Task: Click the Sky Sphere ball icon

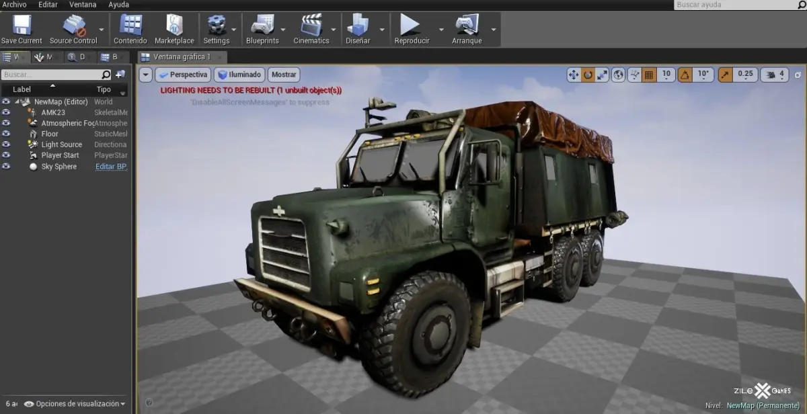Action: pos(33,167)
